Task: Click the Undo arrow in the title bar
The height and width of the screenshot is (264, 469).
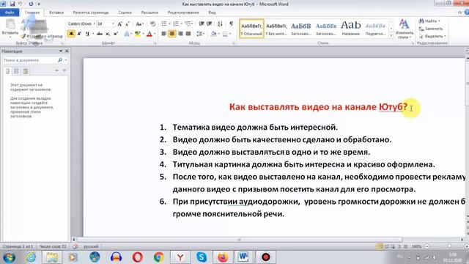Action: click(20, 4)
